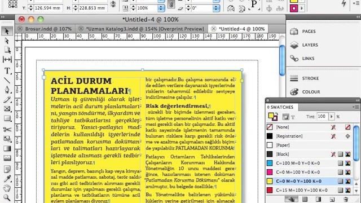Switch to Uzman Katalog3.indd tab
The height and width of the screenshot is (203, 361).
pos(145,29)
